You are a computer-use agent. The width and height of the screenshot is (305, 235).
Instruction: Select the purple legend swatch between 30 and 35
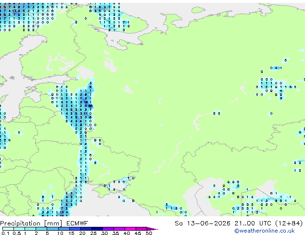click(108, 229)
